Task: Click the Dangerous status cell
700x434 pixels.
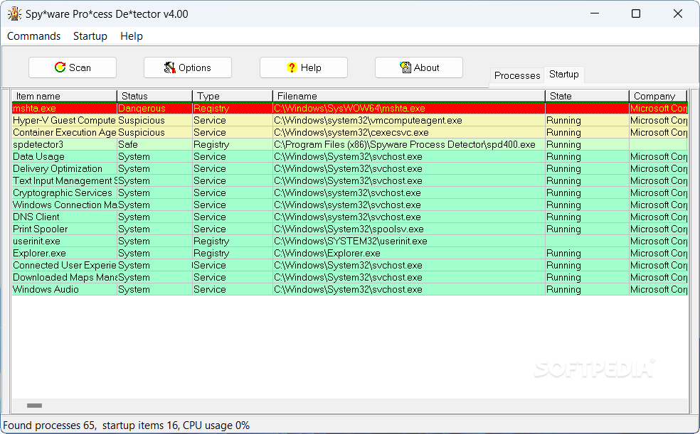Action: (154, 108)
